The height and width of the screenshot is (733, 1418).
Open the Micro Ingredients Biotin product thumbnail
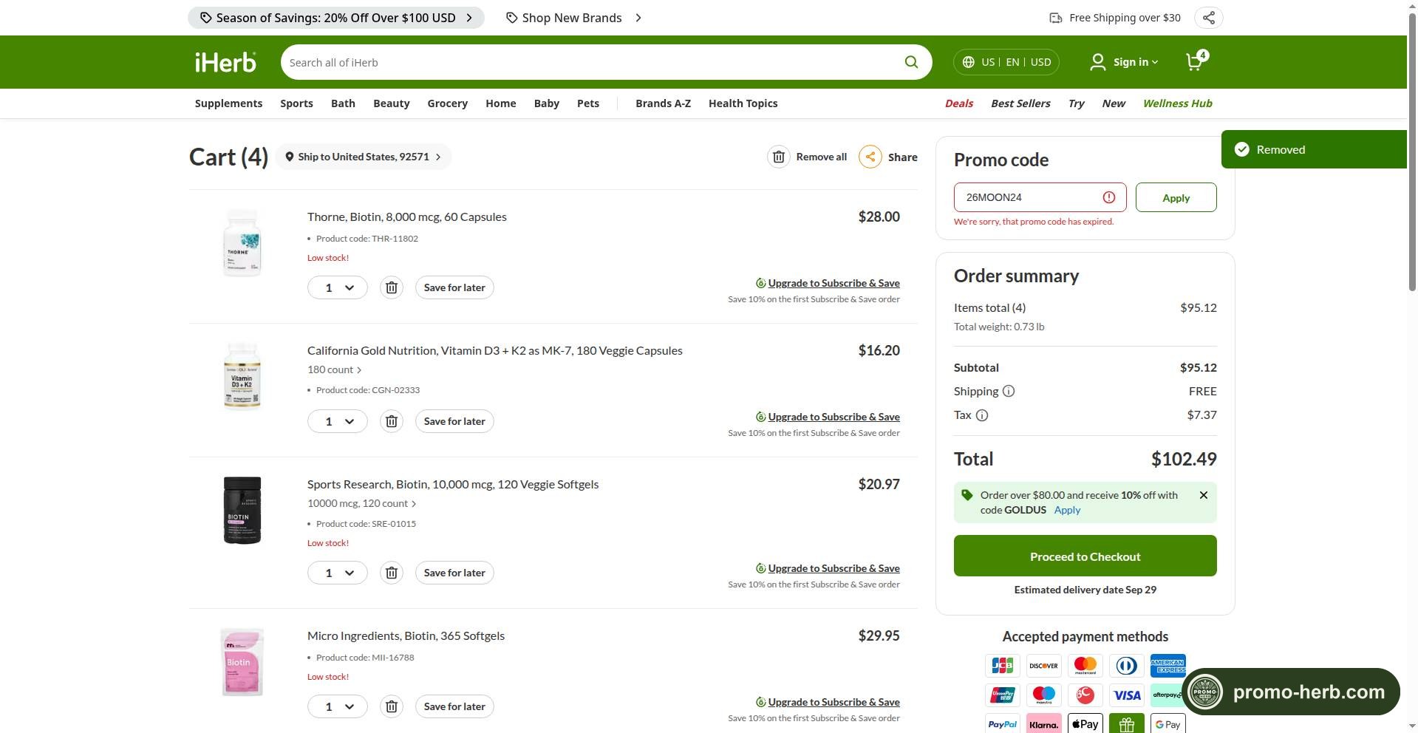[x=242, y=661]
